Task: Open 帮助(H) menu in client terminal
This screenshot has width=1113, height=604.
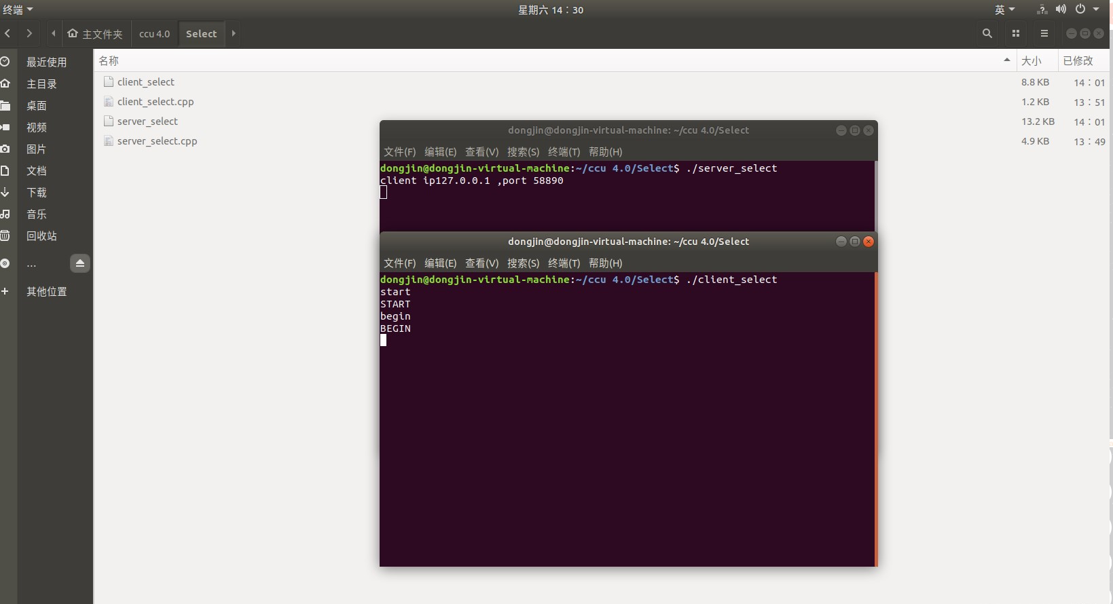Action: coord(605,263)
